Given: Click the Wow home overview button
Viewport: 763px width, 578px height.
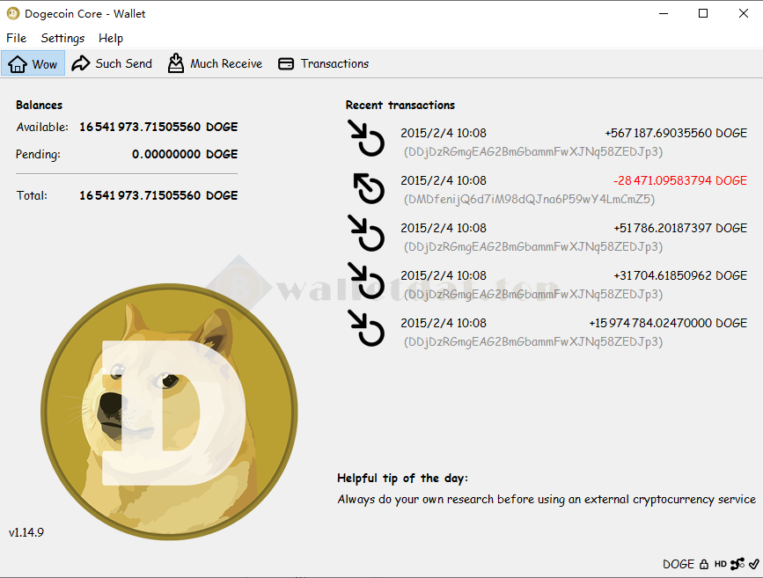Looking at the screenshot, I should [x=33, y=63].
